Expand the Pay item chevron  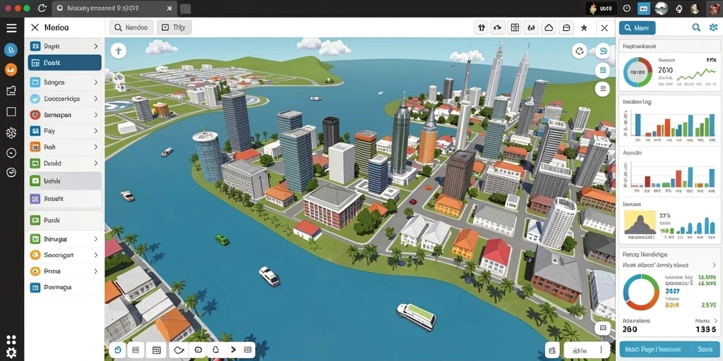[x=96, y=131]
